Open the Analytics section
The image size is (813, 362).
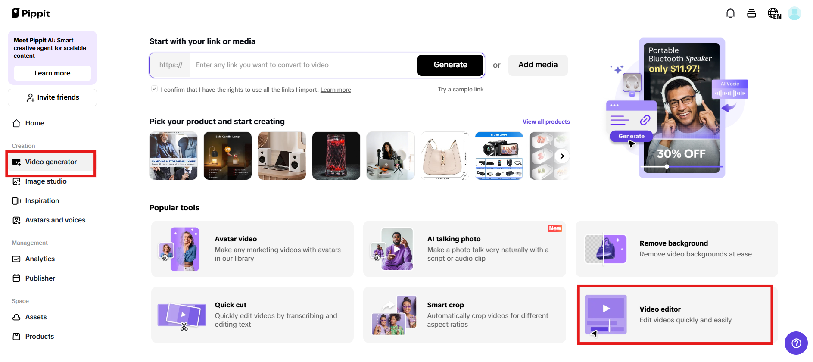pyautogui.click(x=40, y=259)
